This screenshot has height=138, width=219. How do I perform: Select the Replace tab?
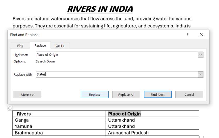point(40,46)
